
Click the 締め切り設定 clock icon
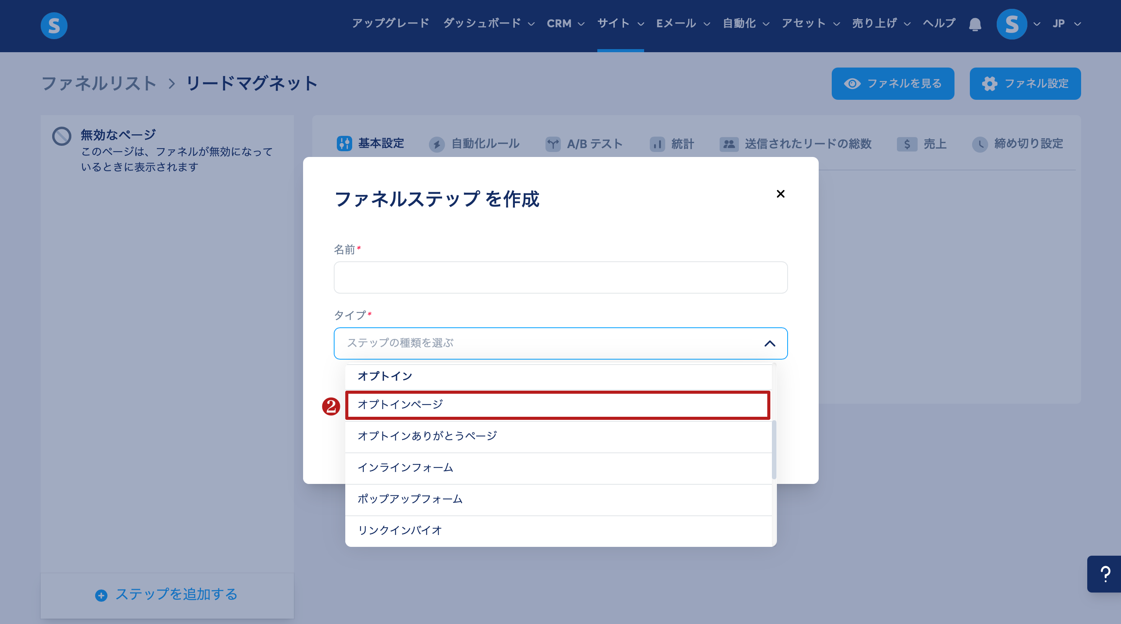tap(980, 144)
